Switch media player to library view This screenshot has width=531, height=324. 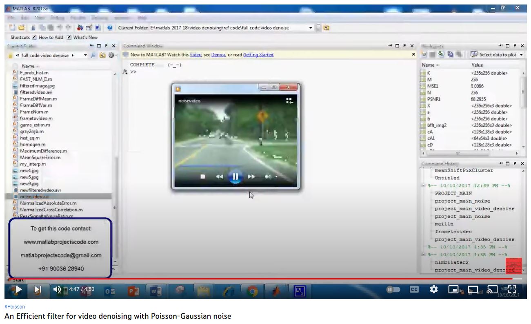tap(289, 101)
